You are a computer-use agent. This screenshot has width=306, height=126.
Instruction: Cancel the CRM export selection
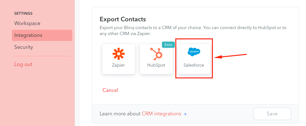110,90
